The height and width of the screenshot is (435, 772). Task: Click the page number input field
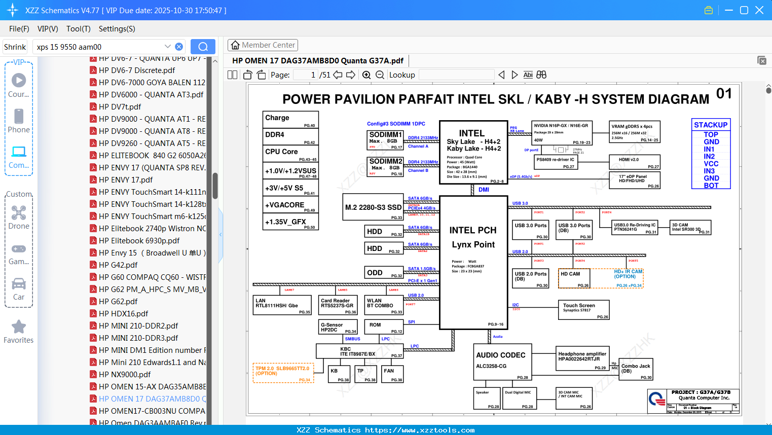coord(306,75)
